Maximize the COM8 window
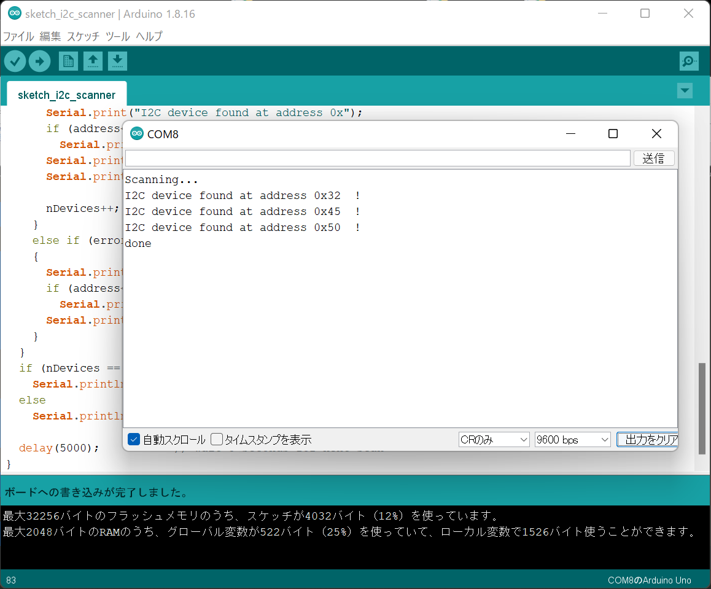 (x=613, y=134)
